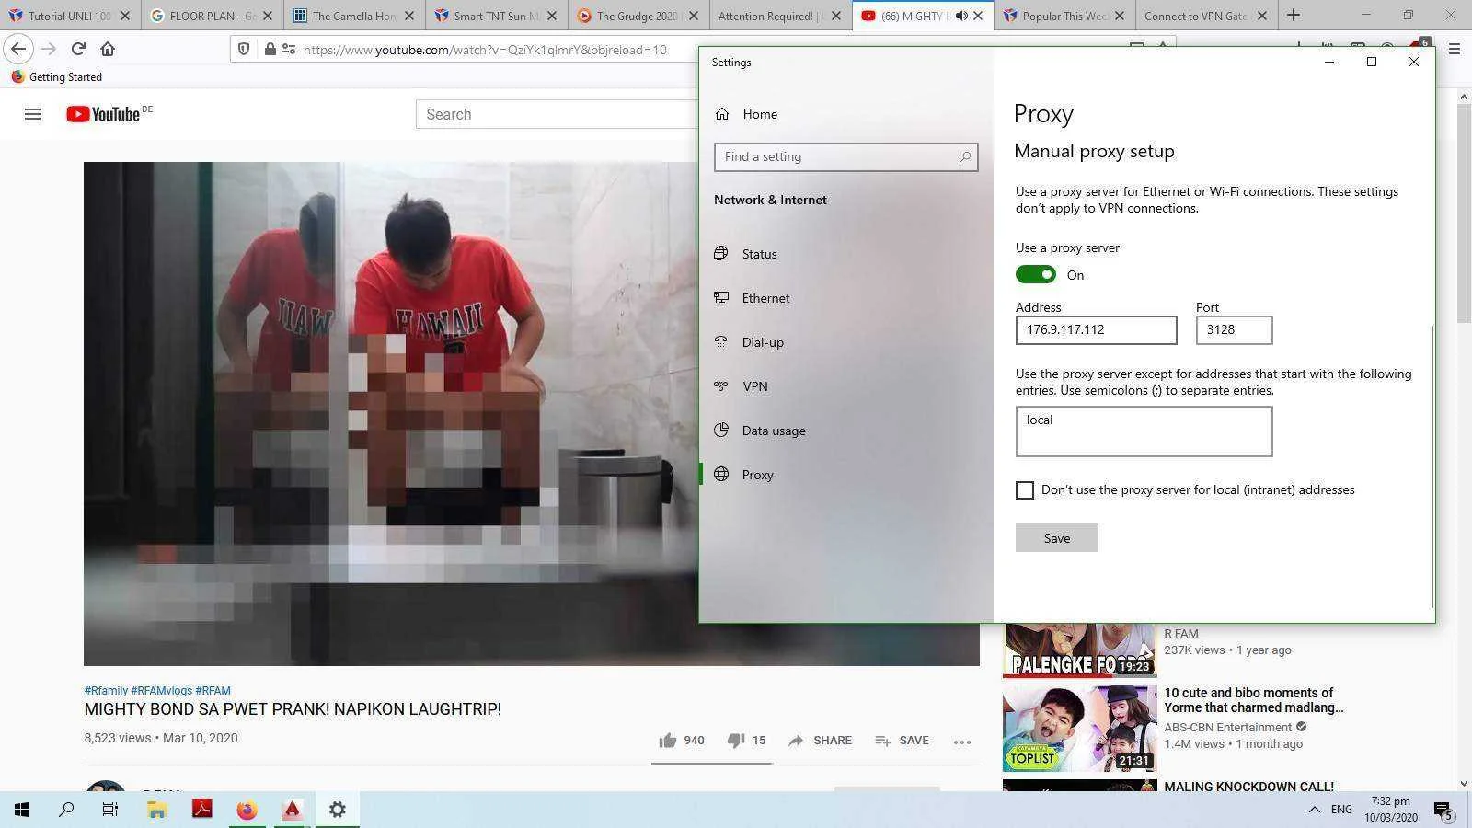
Task: Switch to FLOOR PLAN Google tab
Action: [212, 16]
